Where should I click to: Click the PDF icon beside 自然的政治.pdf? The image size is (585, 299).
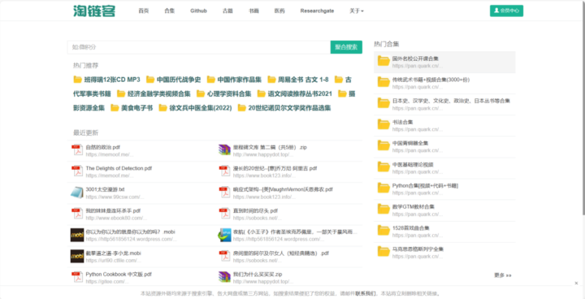click(77, 150)
